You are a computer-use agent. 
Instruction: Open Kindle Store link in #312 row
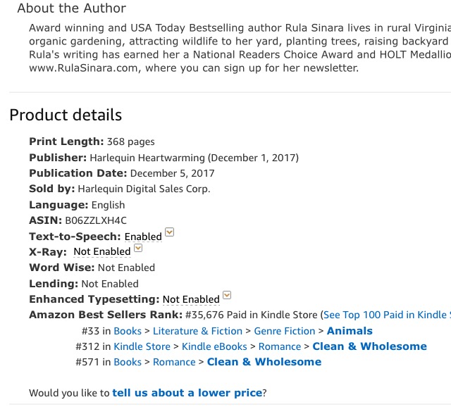coord(142,346)
